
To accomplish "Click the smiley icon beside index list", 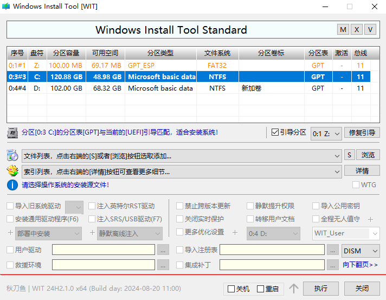I will (12, 171).
